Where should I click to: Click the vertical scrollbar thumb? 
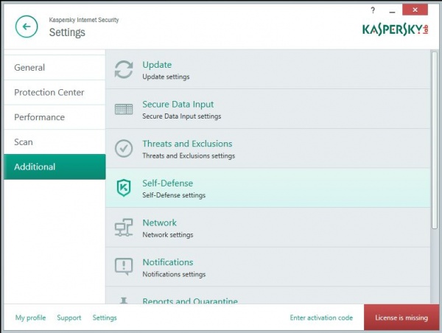pyautogui.click(x=435, y=140)
